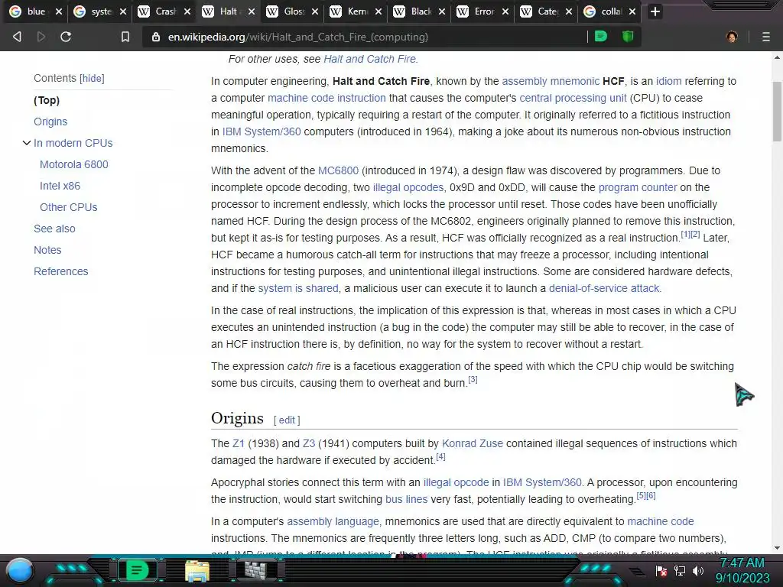Open the 'idiom' link
Viewport: 783px width, 587px height.
tap(668, 81)
